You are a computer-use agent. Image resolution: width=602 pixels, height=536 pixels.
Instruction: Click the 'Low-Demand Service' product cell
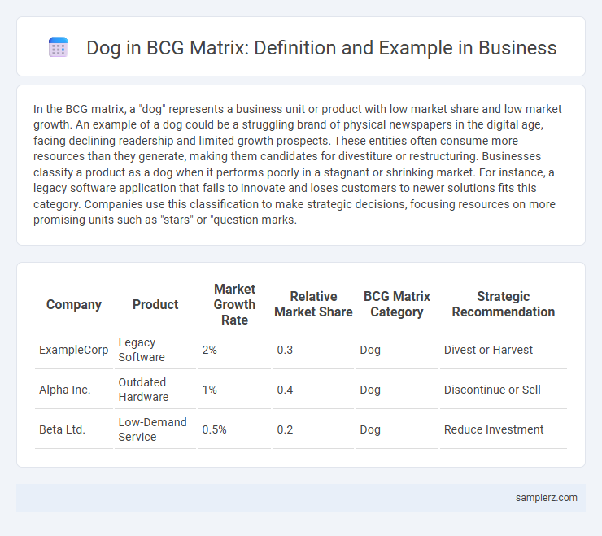(155, 429)
